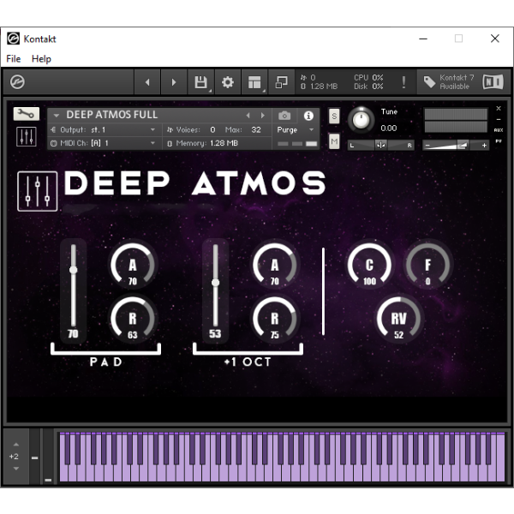The image size is (514, 514).
Task: Click the Kontakt 7 Available tag
Action: (x=448, y=82)
